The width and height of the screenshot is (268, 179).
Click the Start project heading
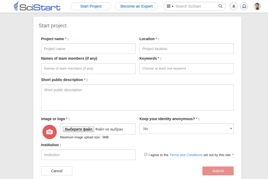click(x=53, y=26)
